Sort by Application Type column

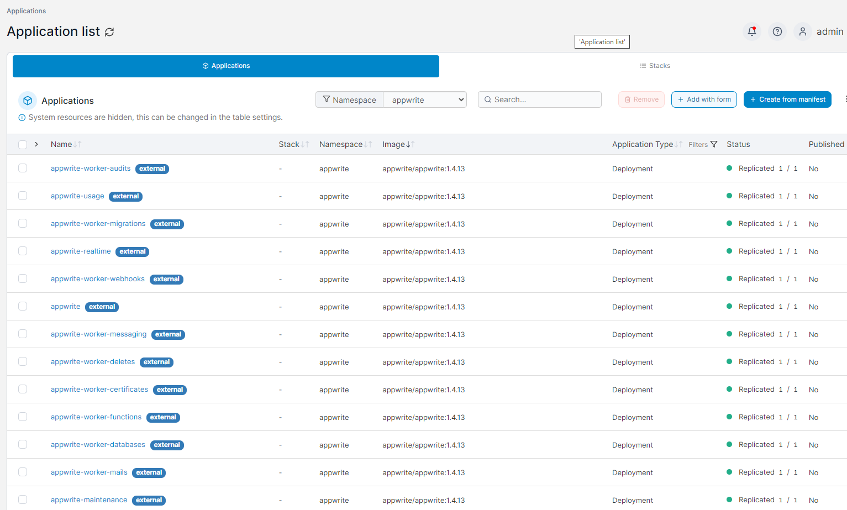point(647,144)
